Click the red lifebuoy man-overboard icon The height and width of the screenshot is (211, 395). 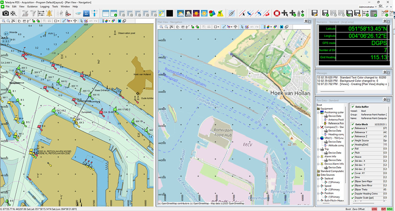tap(276, 13)
